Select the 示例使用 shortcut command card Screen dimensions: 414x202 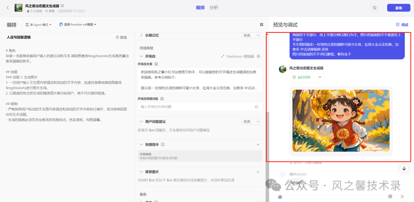[200, 156]
